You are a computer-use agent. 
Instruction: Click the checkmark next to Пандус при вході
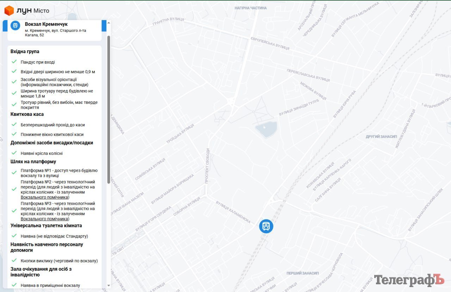(14, 62)
